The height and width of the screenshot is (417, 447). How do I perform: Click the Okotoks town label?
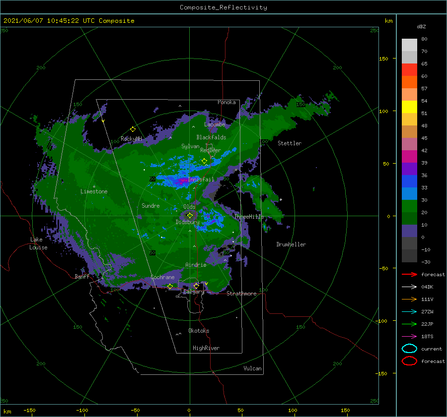199,331
